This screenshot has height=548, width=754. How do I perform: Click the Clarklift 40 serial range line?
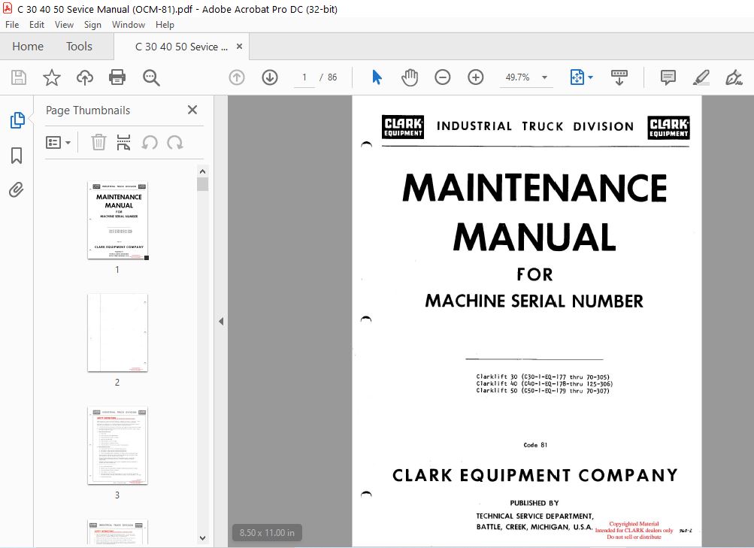(x=544, y=383)
